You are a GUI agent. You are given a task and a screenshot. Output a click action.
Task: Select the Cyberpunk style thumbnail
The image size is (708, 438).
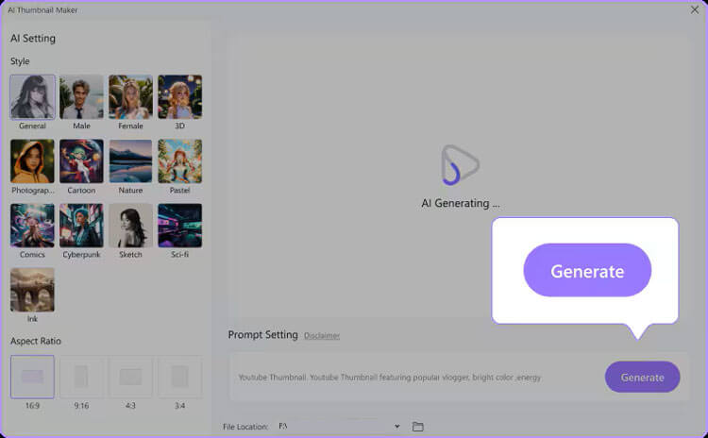click(81, 226)
